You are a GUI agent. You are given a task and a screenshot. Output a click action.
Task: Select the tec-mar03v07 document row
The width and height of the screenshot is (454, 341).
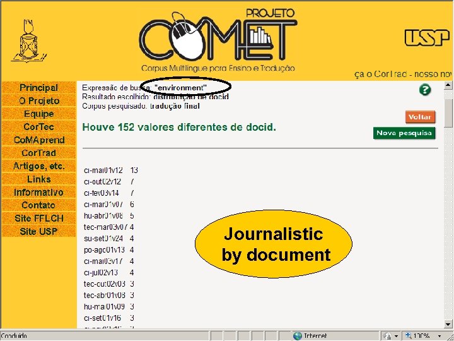[x=109, y=227]
